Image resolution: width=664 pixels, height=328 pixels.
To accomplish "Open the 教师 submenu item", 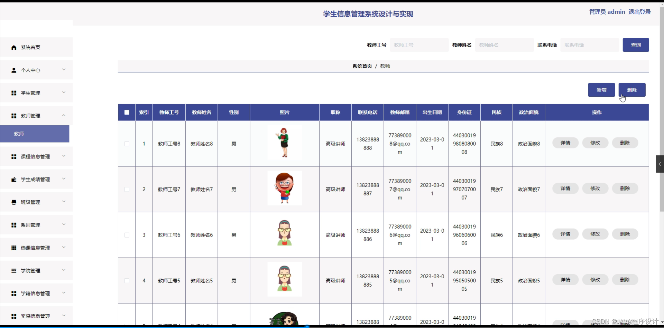I will 19,134.
